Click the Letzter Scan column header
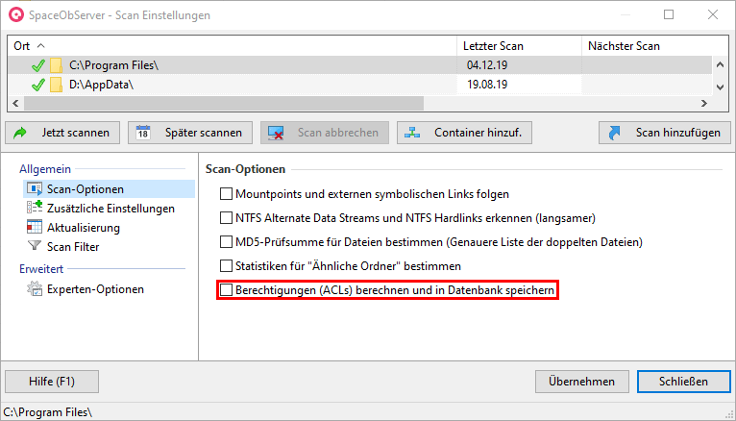This screenshot has width=736, height=421. (x=519, y=45)
